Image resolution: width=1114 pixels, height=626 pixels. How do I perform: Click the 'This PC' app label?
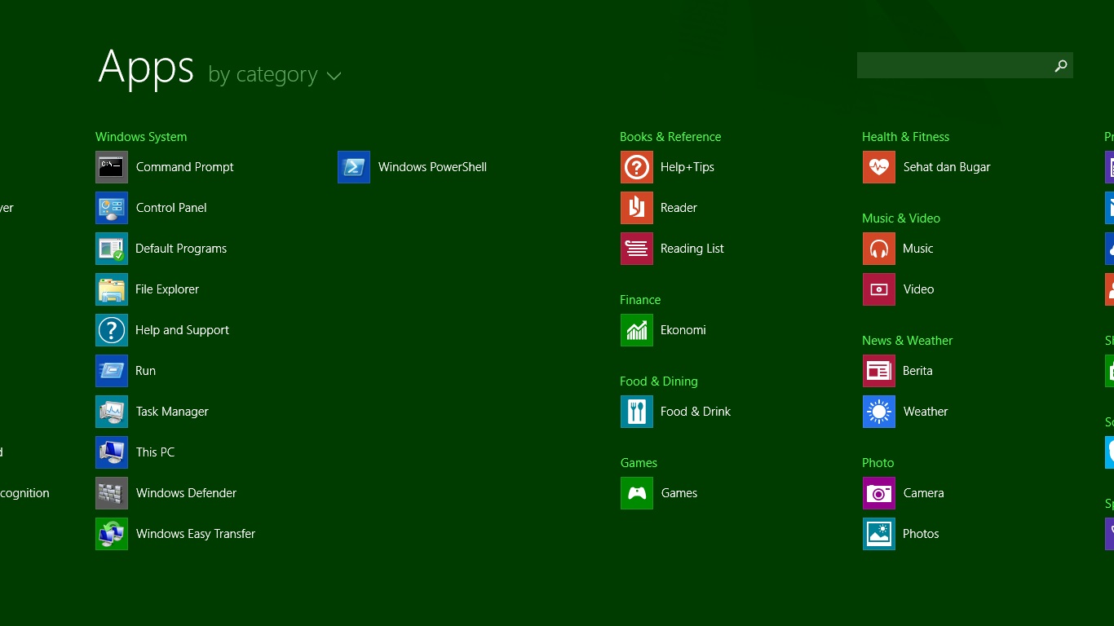coord(155,452)
